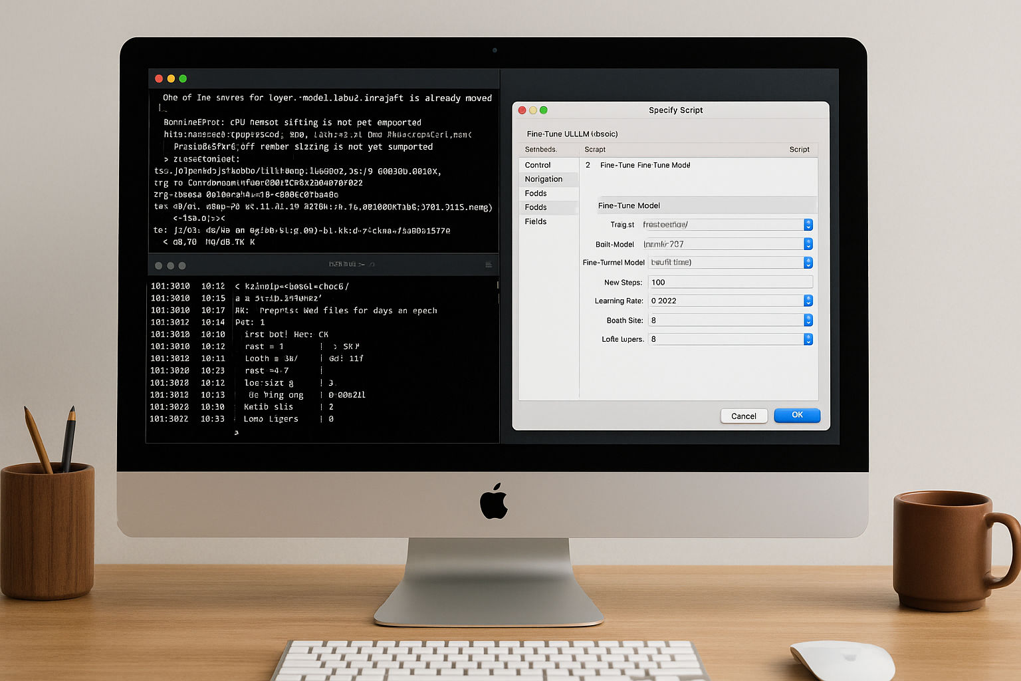Select Norigation in the sidebar
1021x681 pixels.
pos(543,179)
